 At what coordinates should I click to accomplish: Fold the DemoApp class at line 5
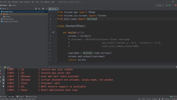(x=56, y=26)
